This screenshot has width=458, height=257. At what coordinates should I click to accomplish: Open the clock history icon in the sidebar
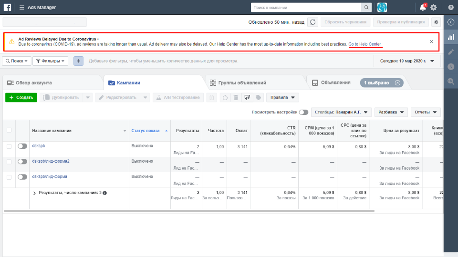click(x=451, y=67)
